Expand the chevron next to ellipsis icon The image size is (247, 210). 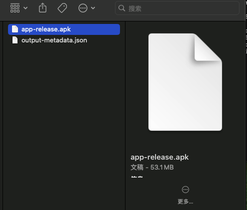(93, 8)
